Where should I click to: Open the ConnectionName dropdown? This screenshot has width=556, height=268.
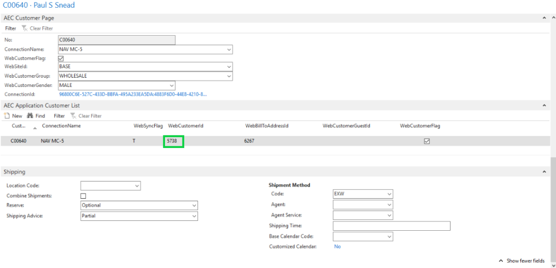229,49
